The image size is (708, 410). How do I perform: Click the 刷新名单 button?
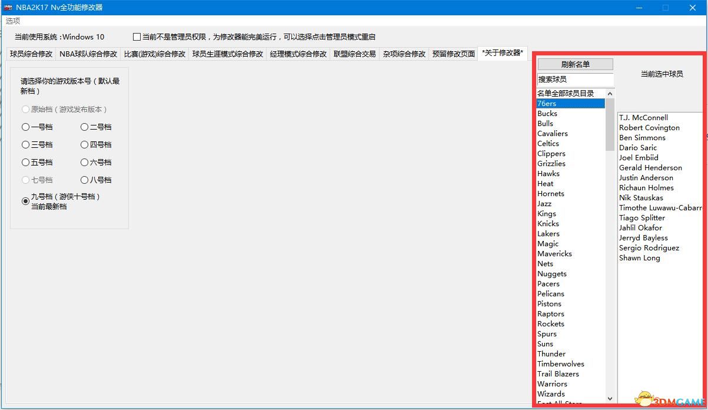pos(575,64)
